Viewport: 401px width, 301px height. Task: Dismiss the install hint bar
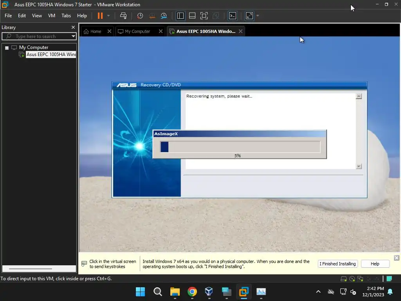(396, 258)
